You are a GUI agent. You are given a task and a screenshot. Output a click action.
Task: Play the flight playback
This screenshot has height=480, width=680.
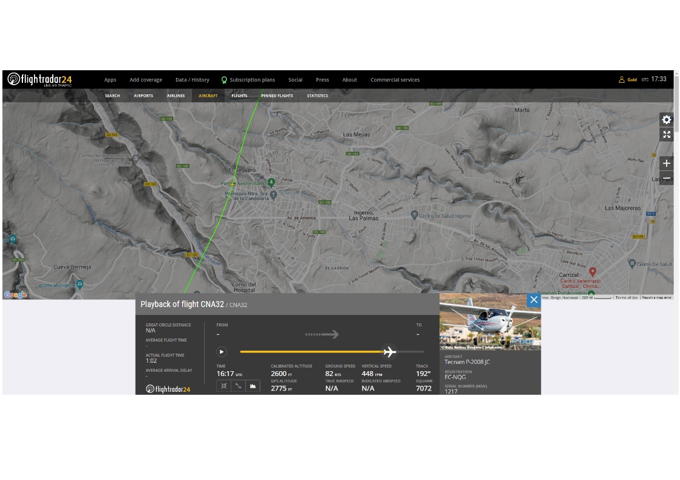[222, 352]
